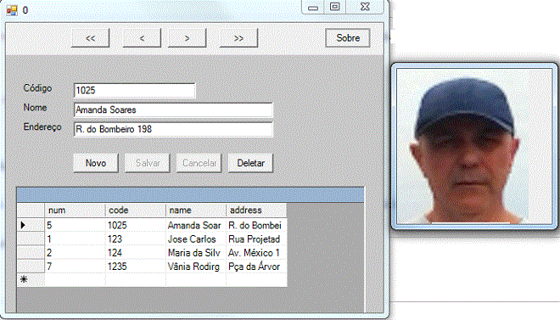The height and width of the screenshot is (320, 560).
Task: Jump to last record with >> button
Action: coord(238,38)
